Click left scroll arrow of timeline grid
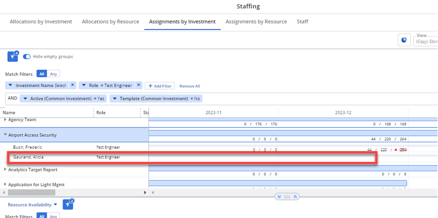This screenshot has width=438, height=218. (x=153, y=193)
